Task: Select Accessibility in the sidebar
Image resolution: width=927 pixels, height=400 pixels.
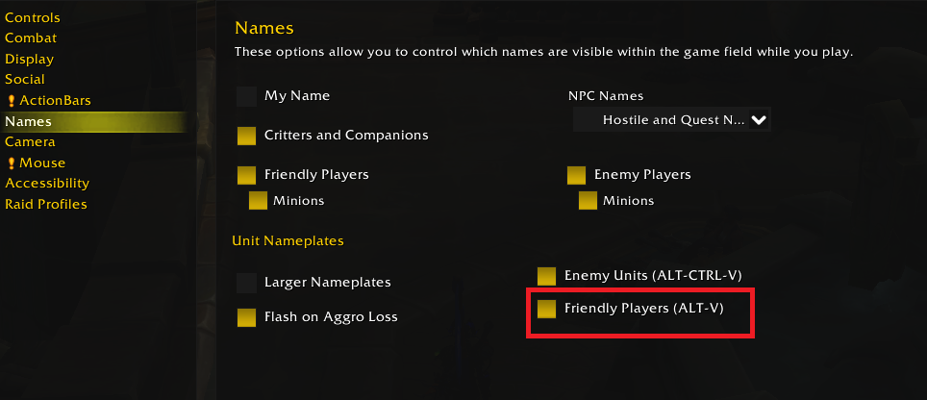Action: coord(47,184)
